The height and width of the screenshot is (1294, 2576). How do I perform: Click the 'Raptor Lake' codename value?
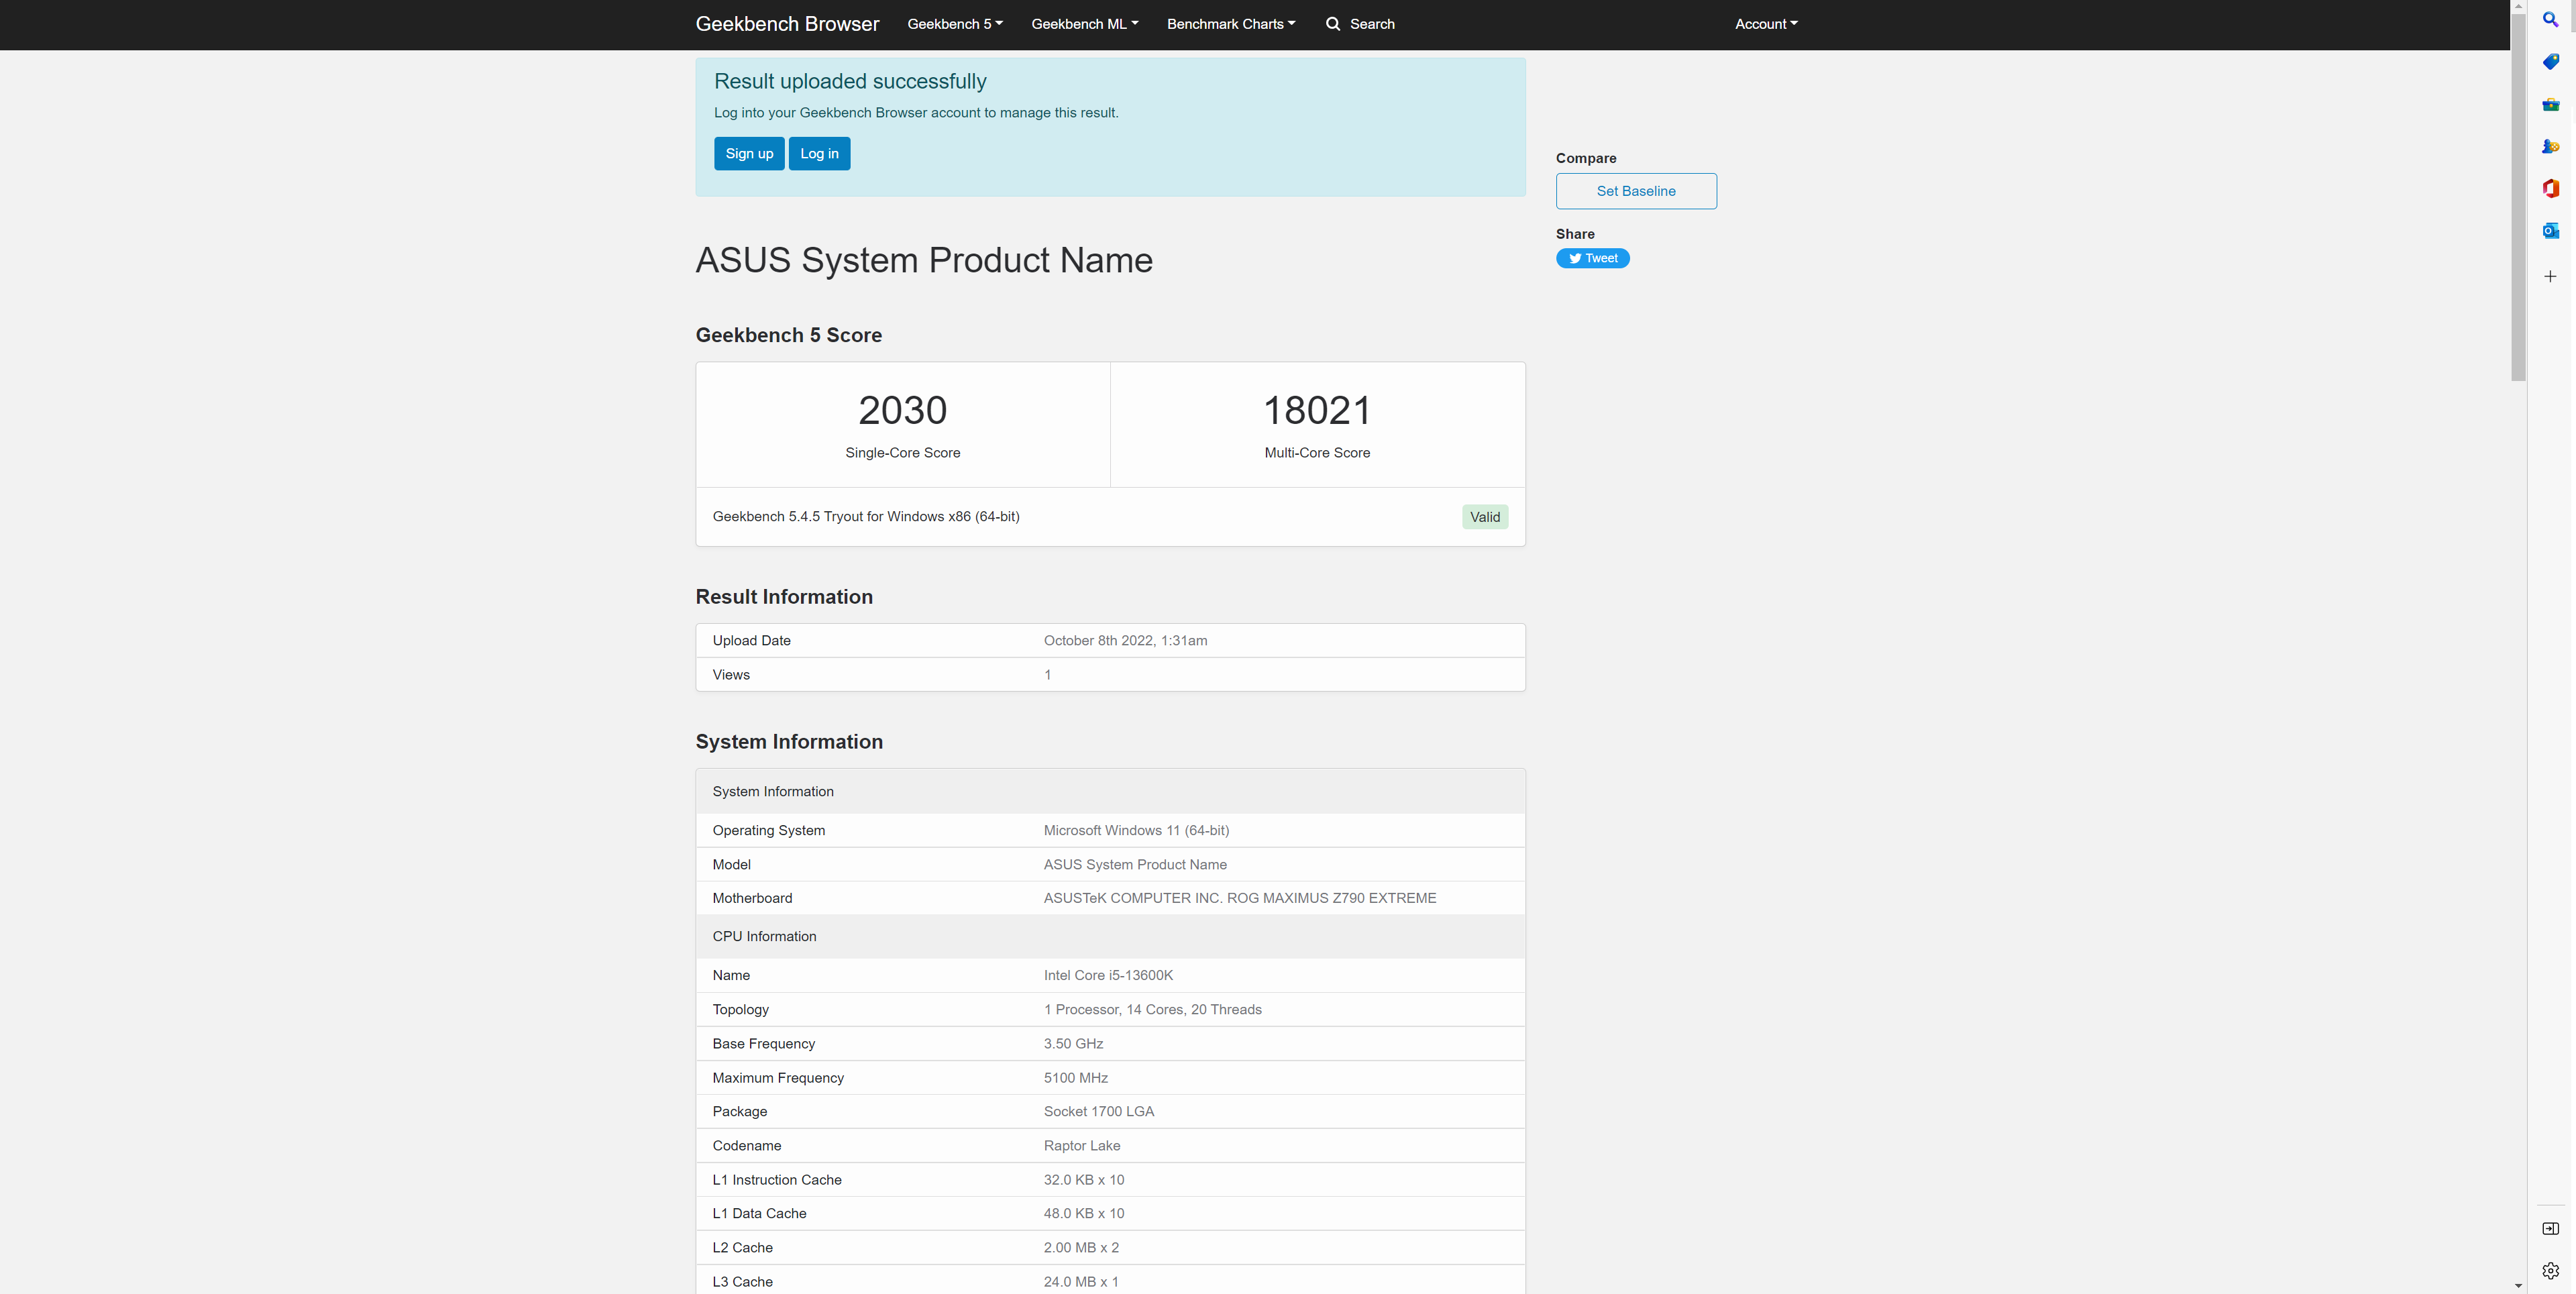click(1081, 1146)
